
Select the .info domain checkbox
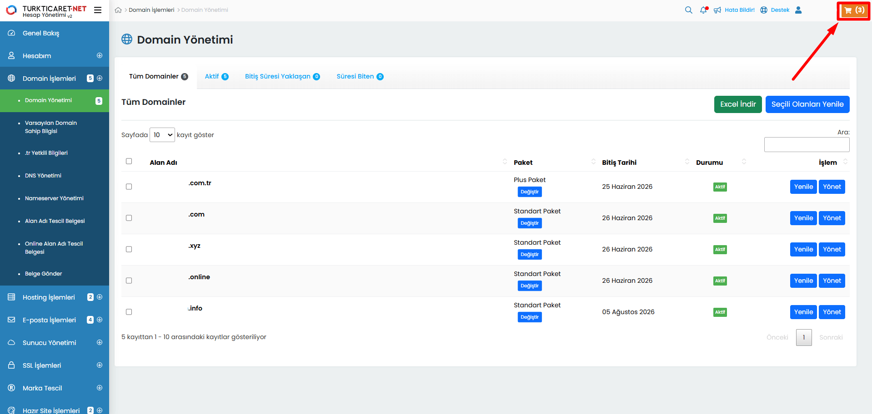[129, 312]
